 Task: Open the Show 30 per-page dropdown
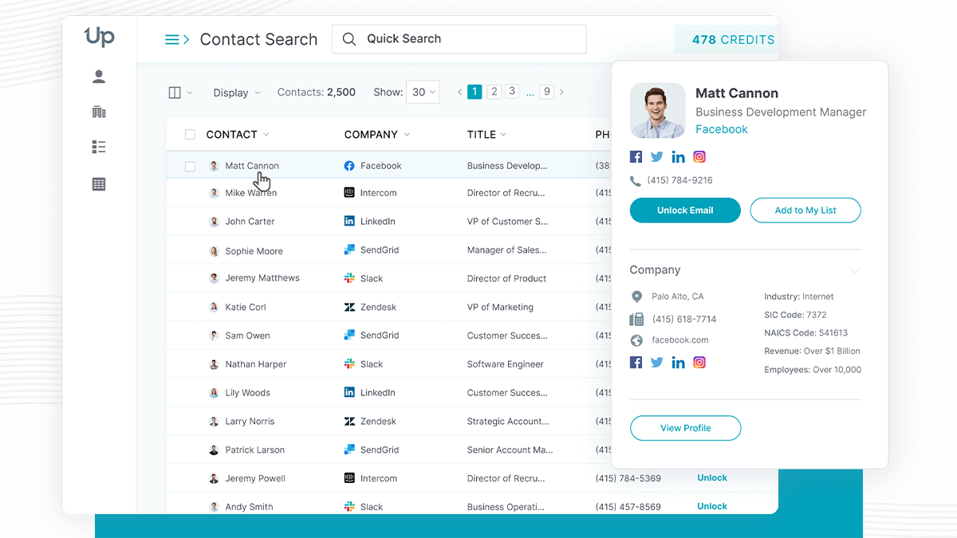click(x=423, y=92)
